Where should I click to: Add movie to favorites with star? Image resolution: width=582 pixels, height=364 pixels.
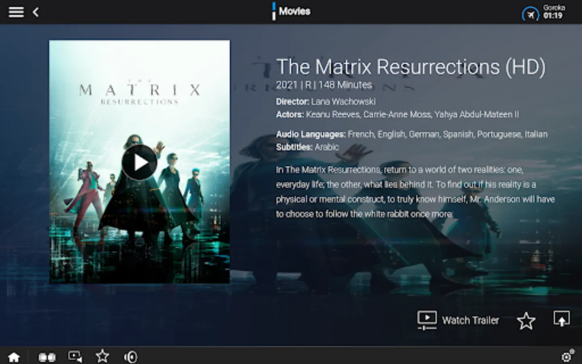click(526, 321)
